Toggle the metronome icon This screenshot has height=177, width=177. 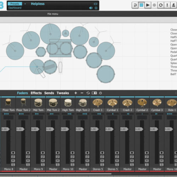click(x=173, y=5)
